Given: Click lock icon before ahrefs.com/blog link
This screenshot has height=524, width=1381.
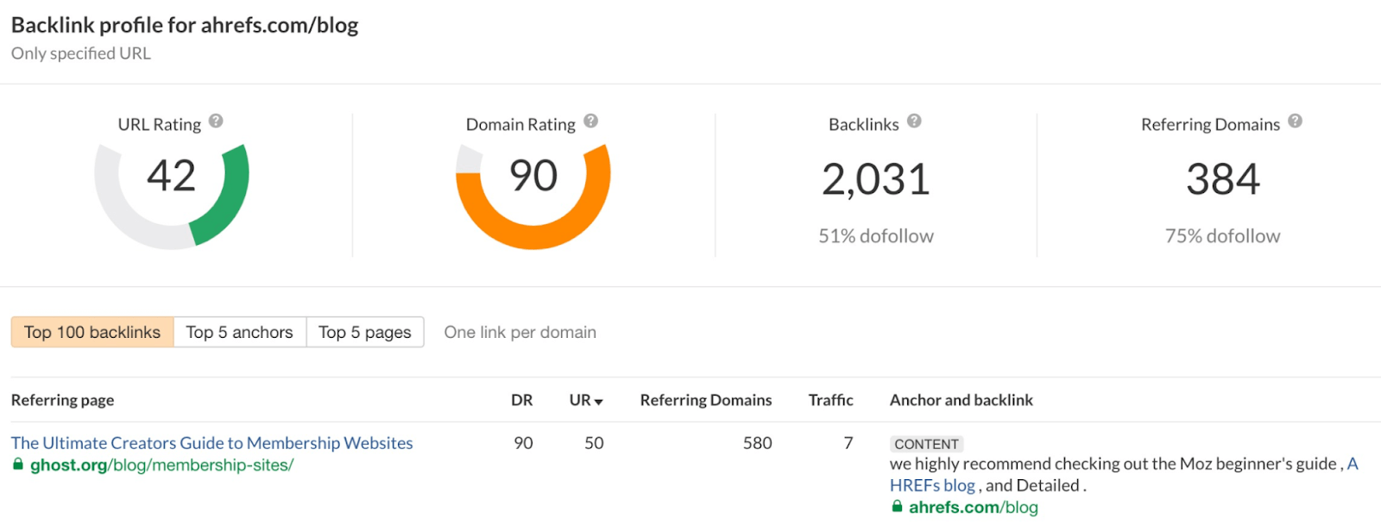Looking at the screenshot, I should point(897,507).
